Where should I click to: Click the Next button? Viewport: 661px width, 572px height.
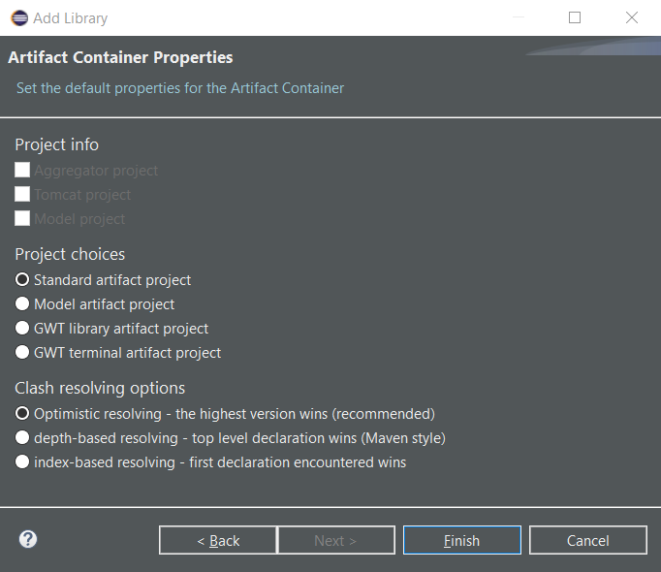[x=335, y=540]
